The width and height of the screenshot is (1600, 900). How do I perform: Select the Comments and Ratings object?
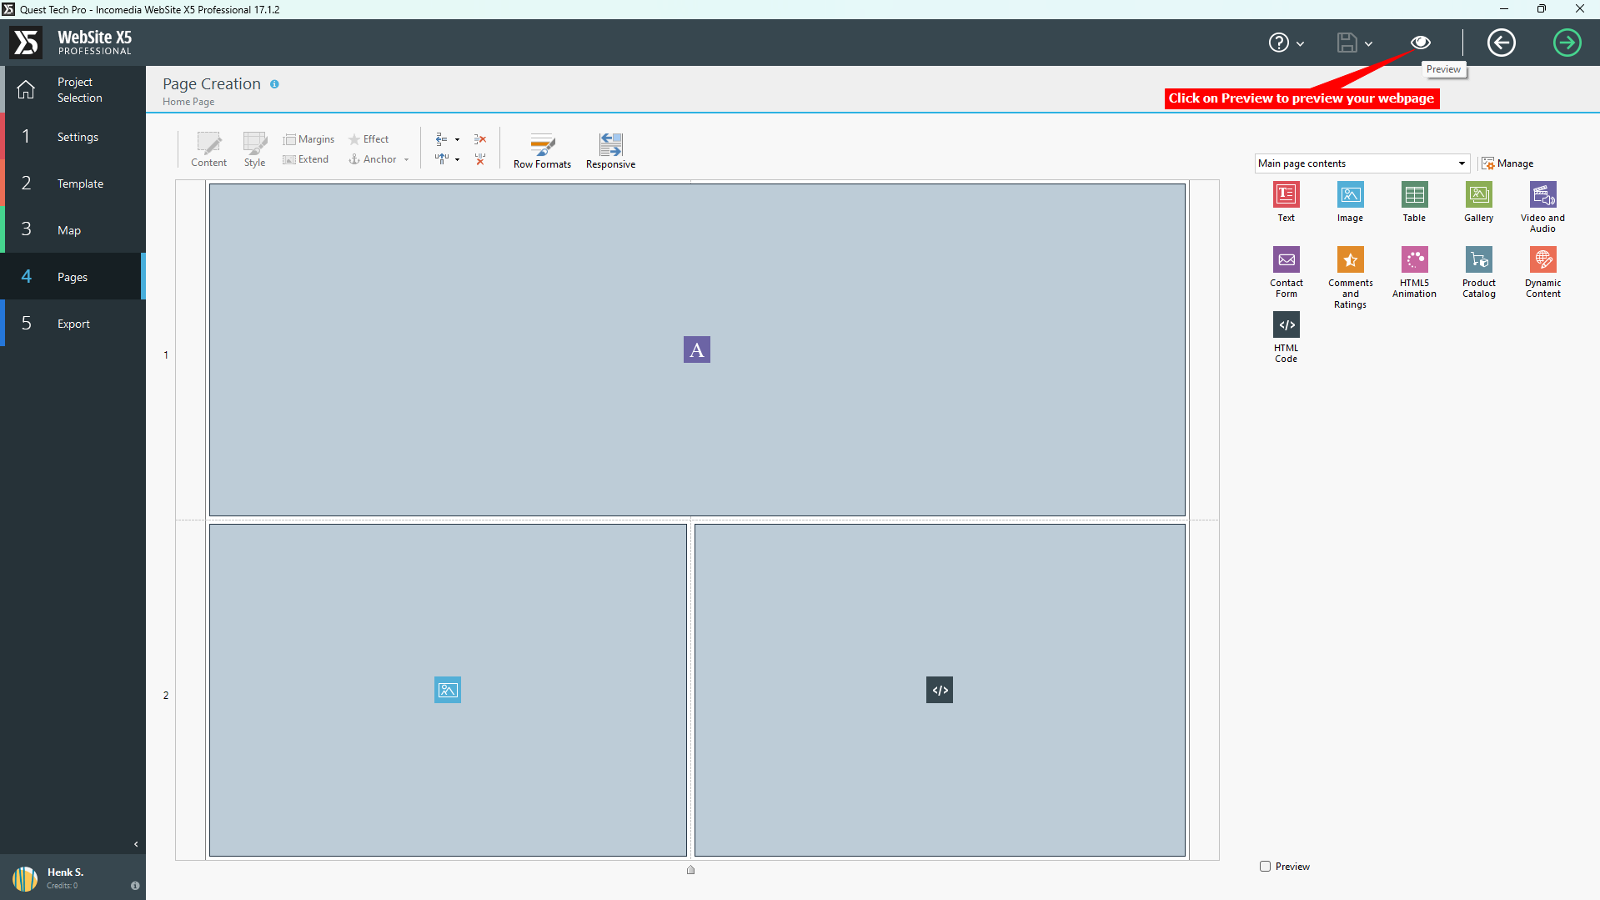1350,278
